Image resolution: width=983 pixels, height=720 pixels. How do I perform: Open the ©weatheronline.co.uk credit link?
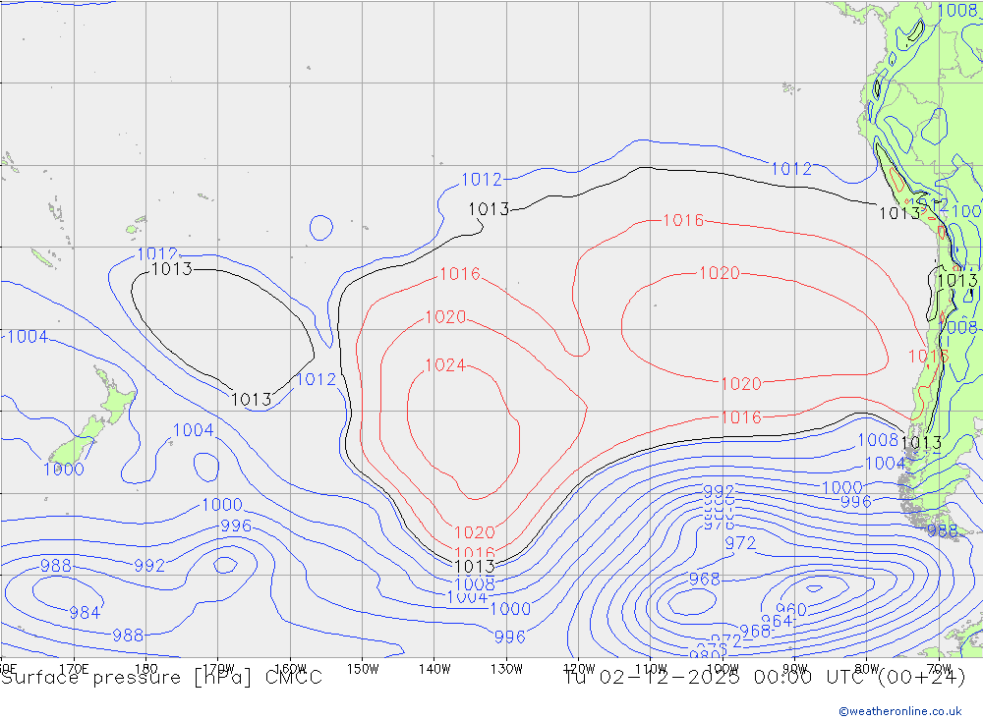point(900,711)
